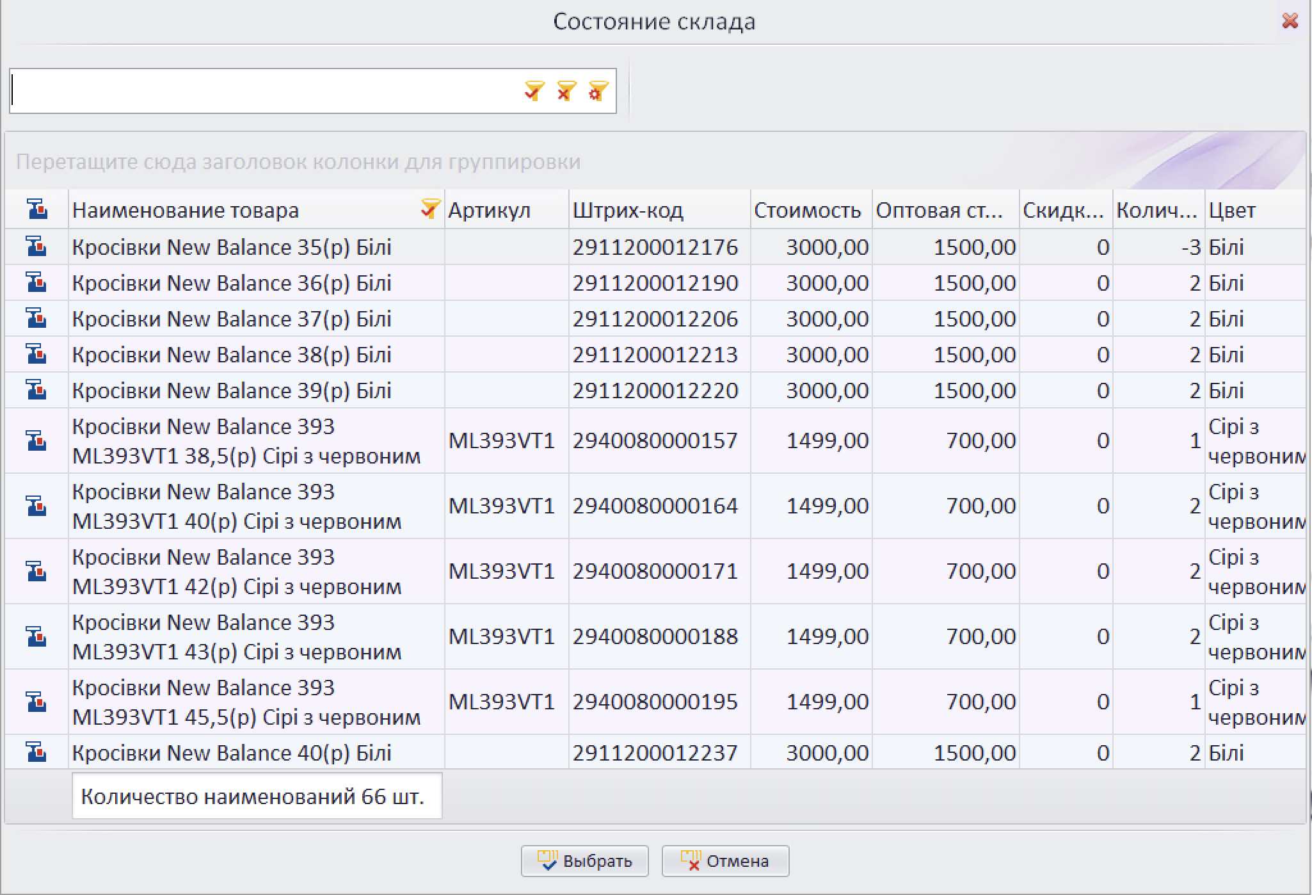Image resolution: width=1312 pixels, height=895 pixels.
Task: Click the Выбрать button
Action: tap(584, 861)
